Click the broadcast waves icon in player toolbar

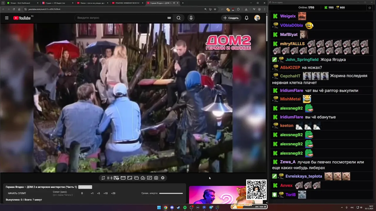(x=110, y=178)
